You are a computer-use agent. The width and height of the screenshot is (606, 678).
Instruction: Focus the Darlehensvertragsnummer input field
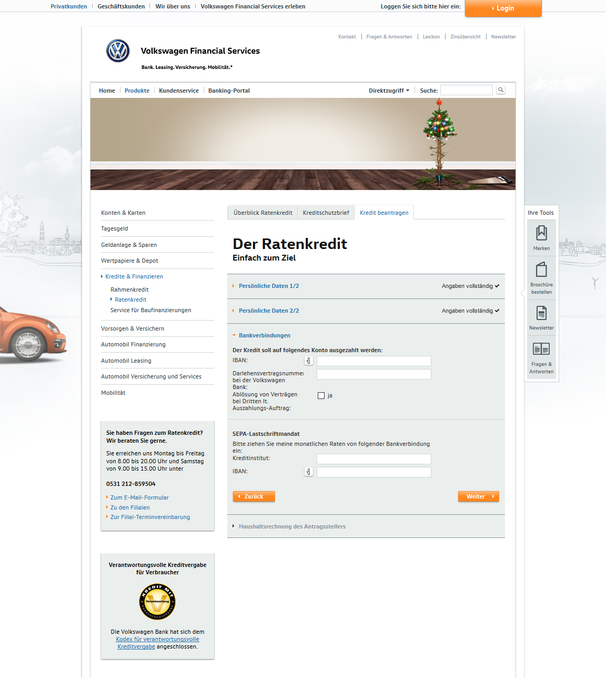pyautogui.click(x=374, y=374)
